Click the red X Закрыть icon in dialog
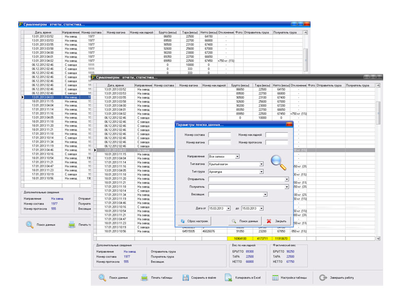406x304 pixels. click(x=269, y=221)
